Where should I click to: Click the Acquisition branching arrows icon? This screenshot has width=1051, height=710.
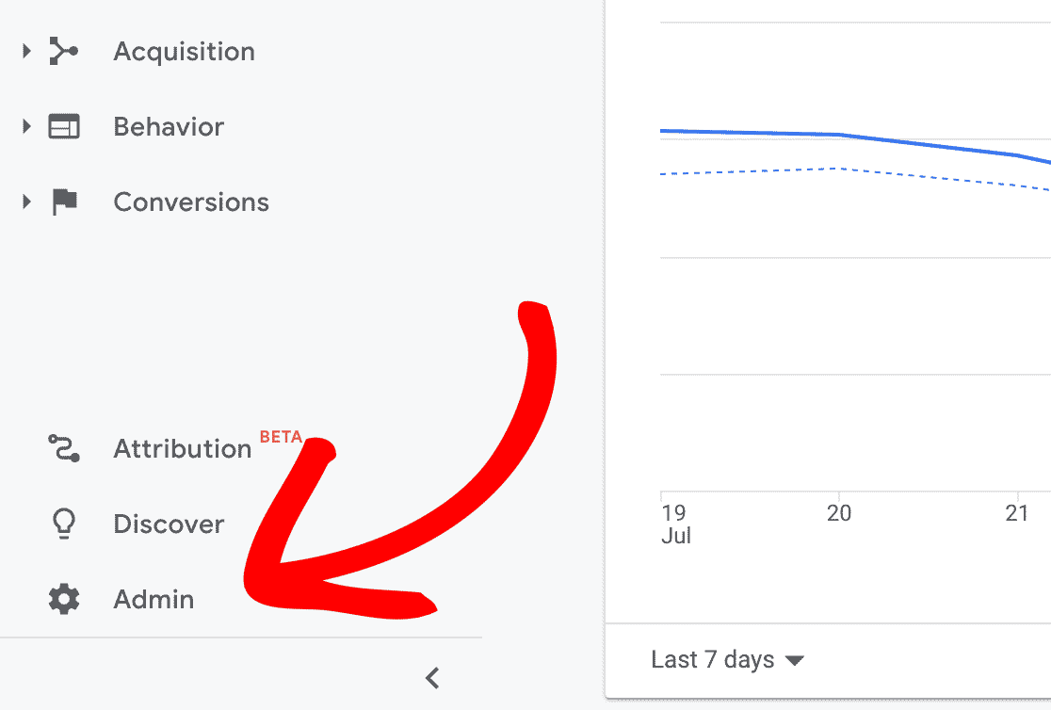click(63, 52)
